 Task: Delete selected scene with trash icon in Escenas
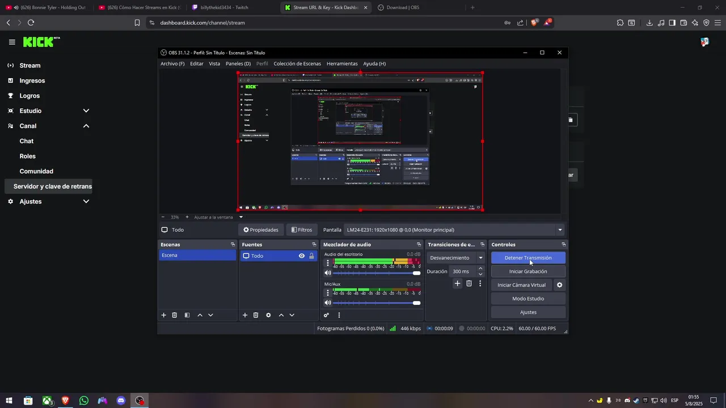tap(175, 315)
